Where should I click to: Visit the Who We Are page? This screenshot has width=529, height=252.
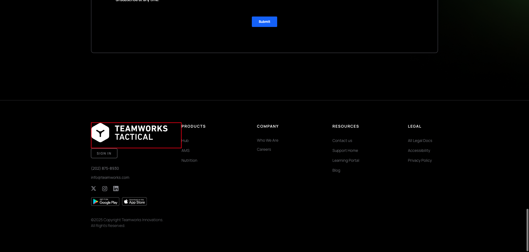point(268,140)
